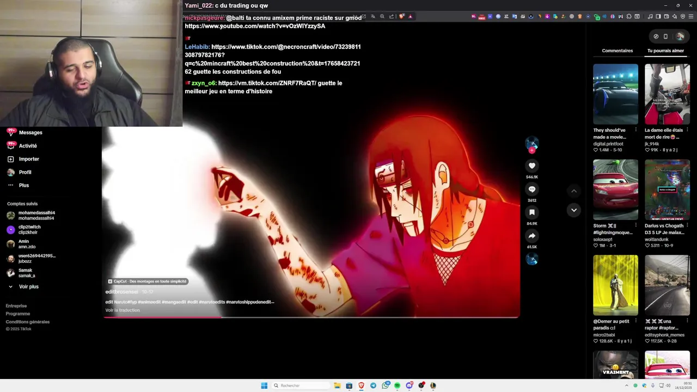
Task: Open 'Conditions générales' footer link
Action: click(x=28, y=322)
